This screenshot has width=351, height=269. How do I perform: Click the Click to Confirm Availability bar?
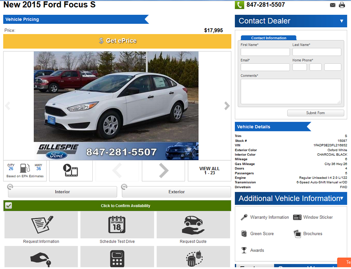click(117, 206)
